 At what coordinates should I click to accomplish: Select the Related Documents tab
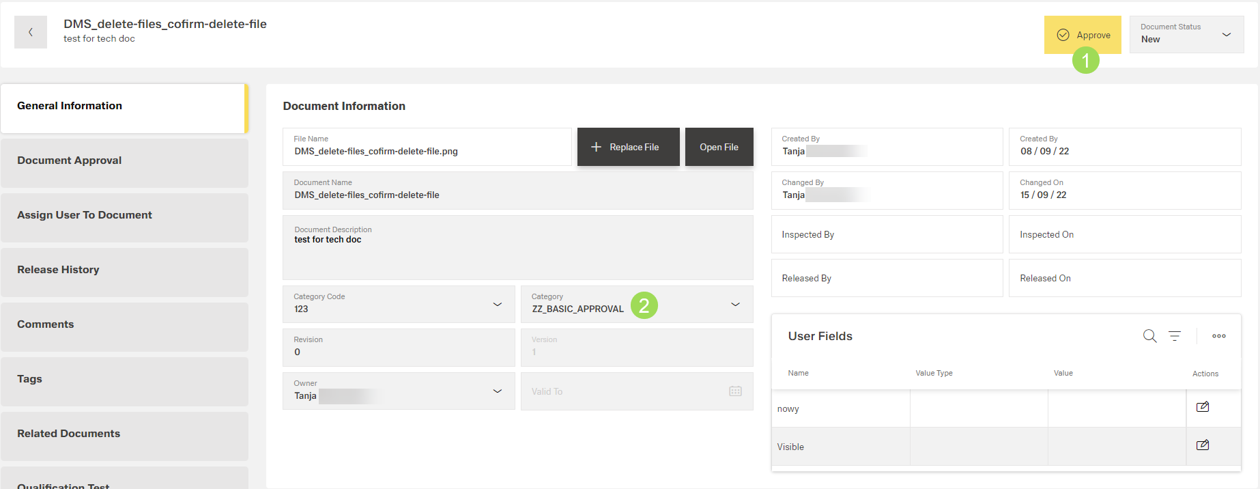pyautogui.click(x=124, y=434)
